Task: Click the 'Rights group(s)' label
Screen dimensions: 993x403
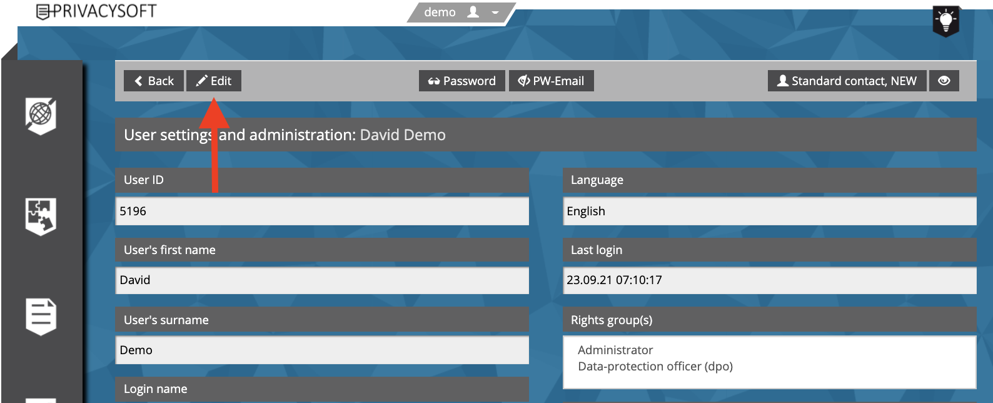Action: tap(612, 320)
